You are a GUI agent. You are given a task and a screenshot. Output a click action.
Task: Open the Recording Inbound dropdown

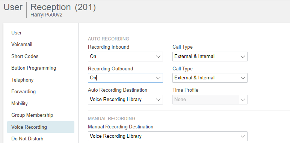[x=125, y=57]
